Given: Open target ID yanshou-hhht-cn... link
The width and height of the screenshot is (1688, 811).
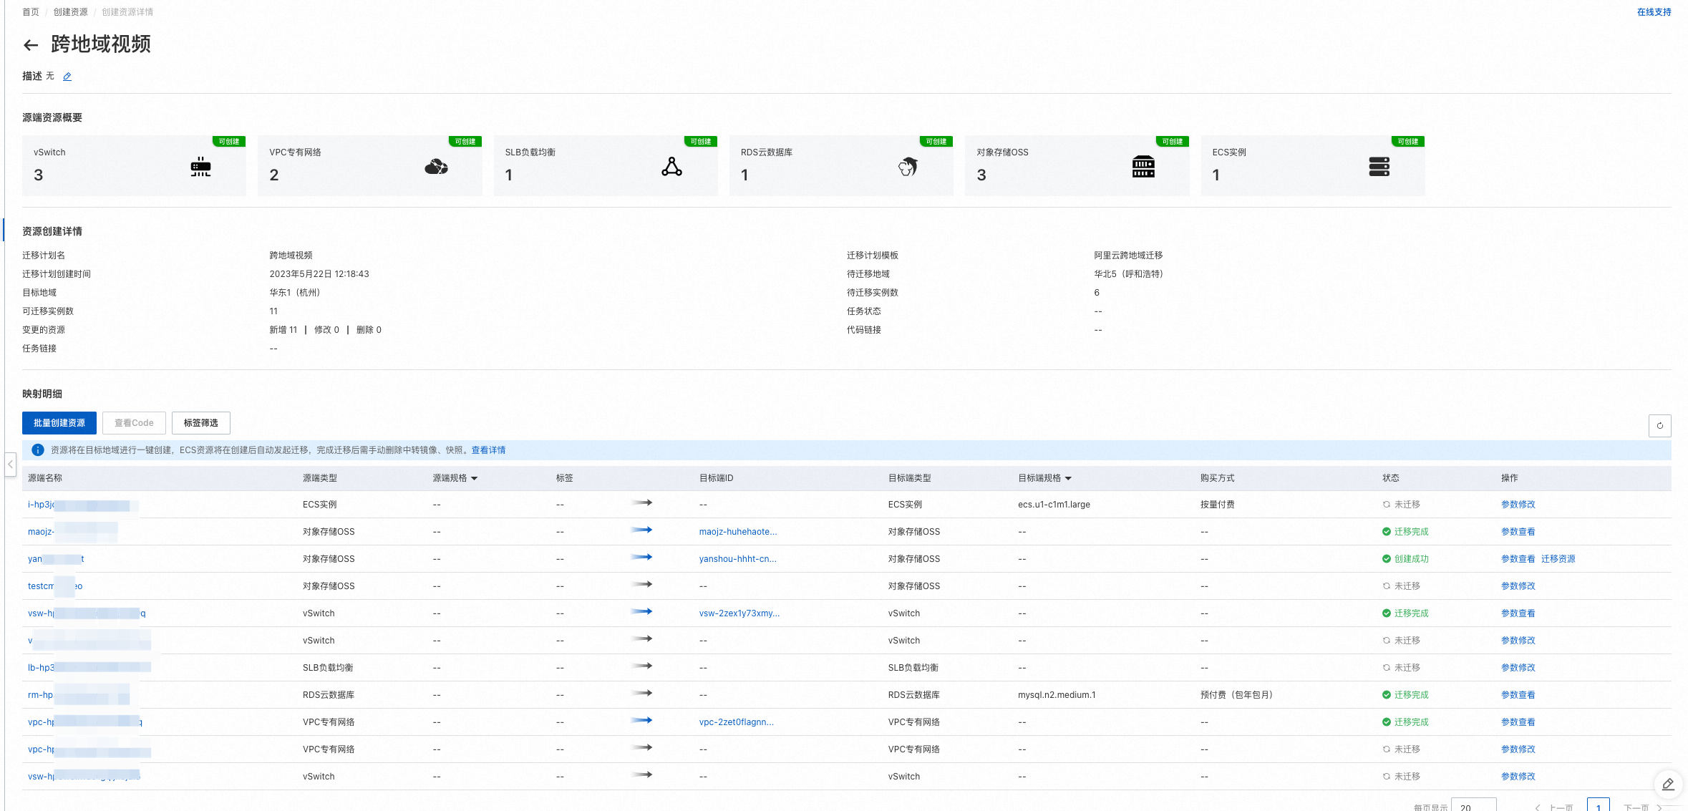Looking at the screenshot, I should coord(737,559).
